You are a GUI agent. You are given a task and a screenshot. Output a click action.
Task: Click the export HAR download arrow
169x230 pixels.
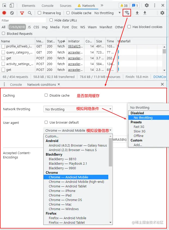[145, 13]
